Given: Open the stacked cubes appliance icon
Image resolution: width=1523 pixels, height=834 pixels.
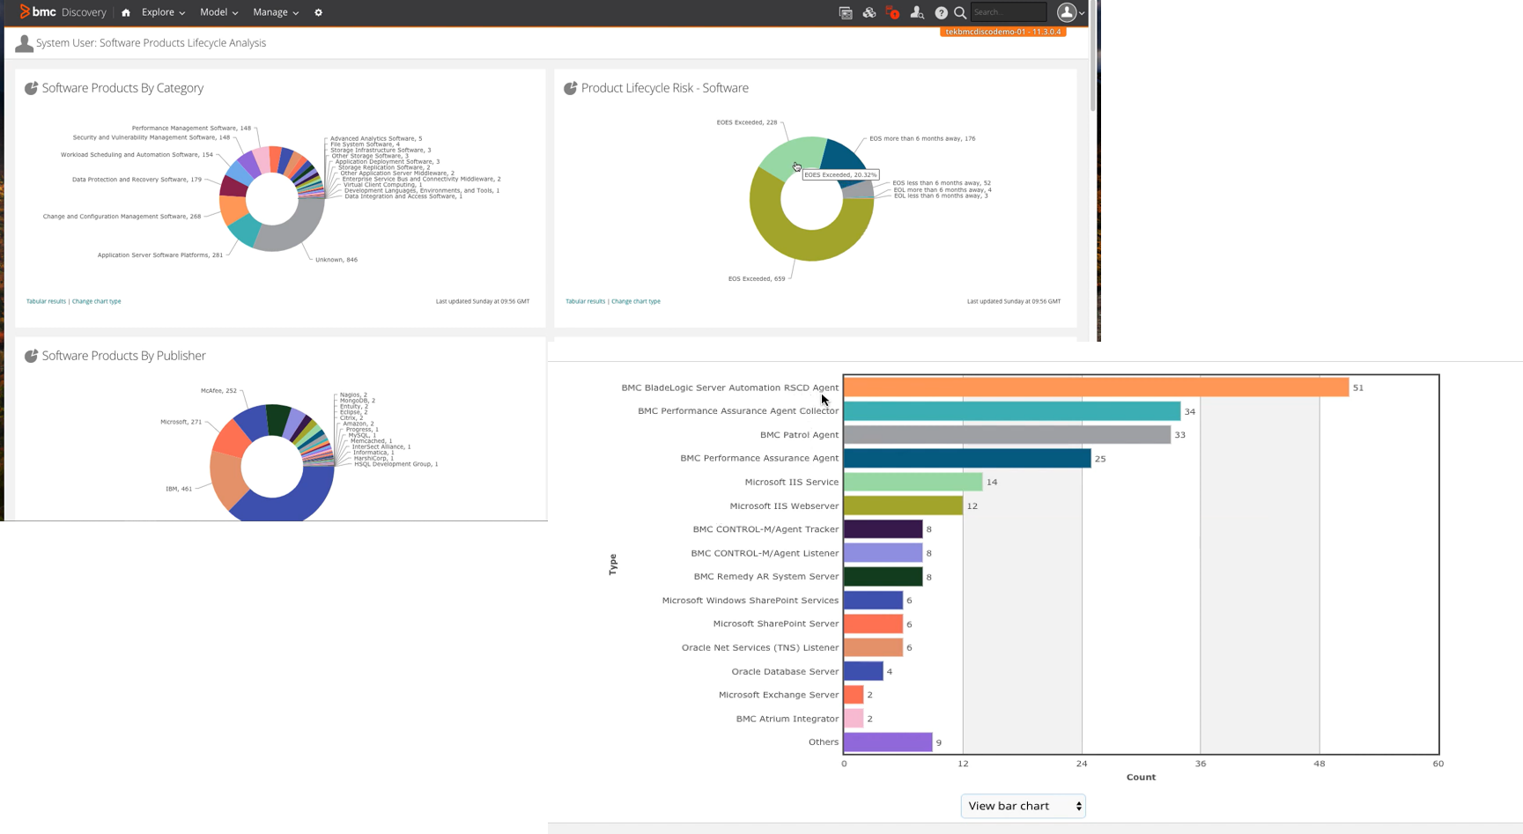Looking at the screenshot, I should tap(869, 12).
